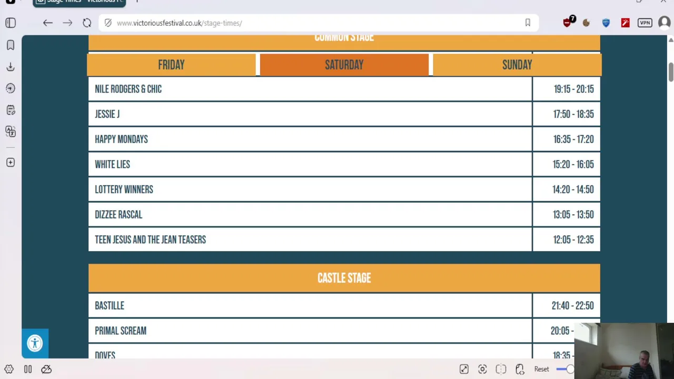Open the red PDF extension icon
The image size is (674, 379).
625,23
